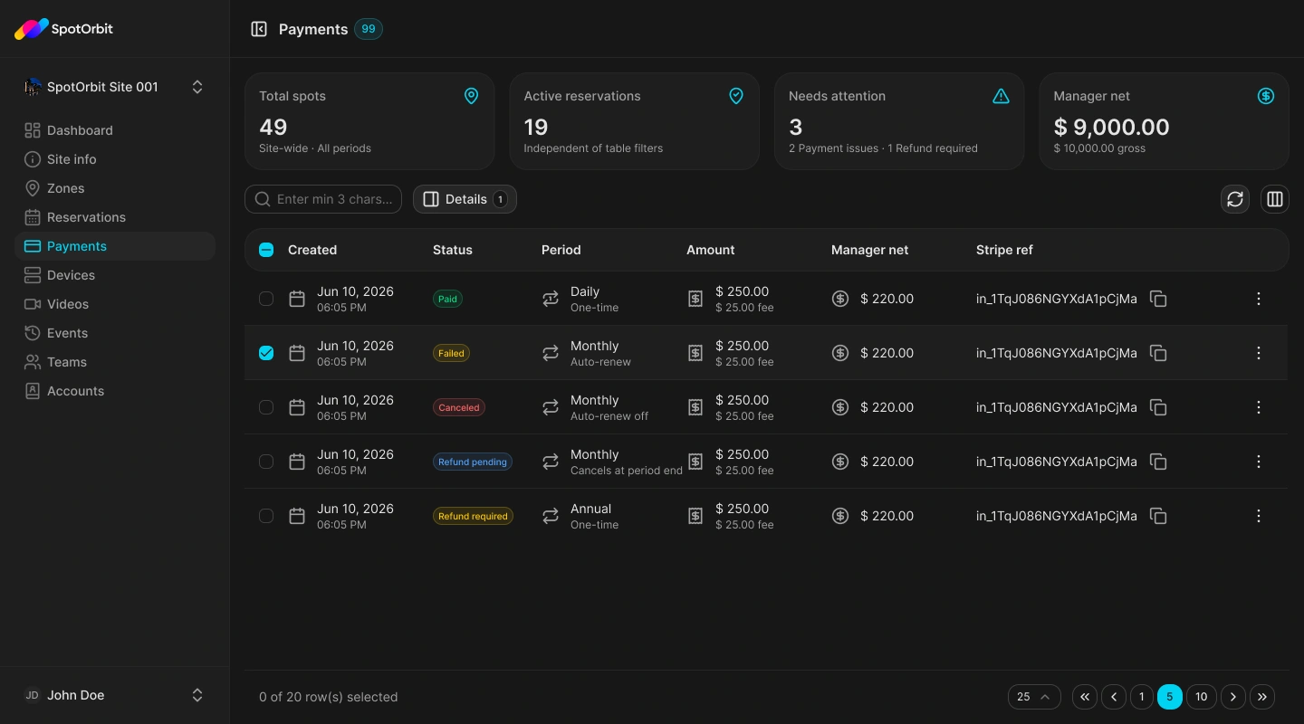Sort by the Created column header
The width and height of the screenshot is (1304, 724).
pyautogui.click(x=312, y=250)
